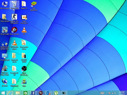127x95 pixels.
Task: Open the Facebook taskbar icon
Action: point(33,93)
